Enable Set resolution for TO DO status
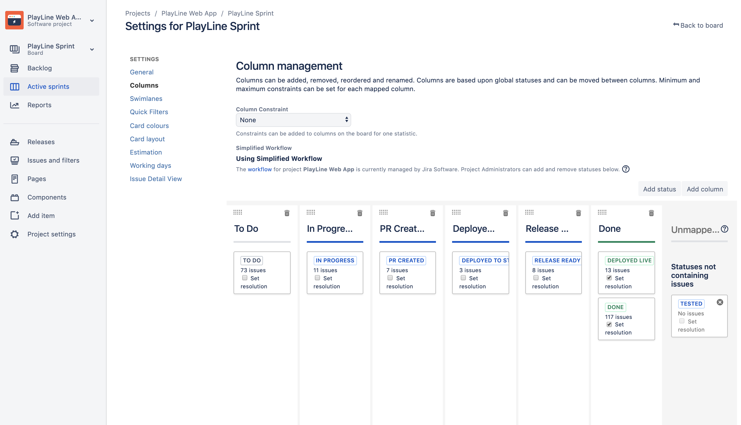741x425 pixels. pyautogui.click(x=245, y=278)
